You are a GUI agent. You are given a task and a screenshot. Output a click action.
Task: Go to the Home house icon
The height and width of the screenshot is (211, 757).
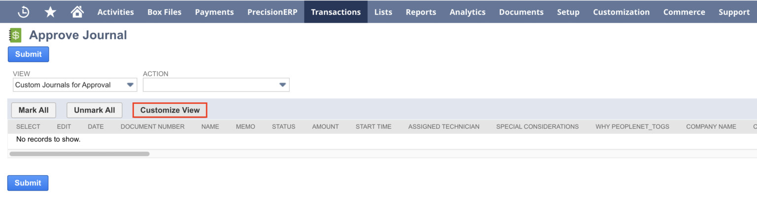point(77,12)
